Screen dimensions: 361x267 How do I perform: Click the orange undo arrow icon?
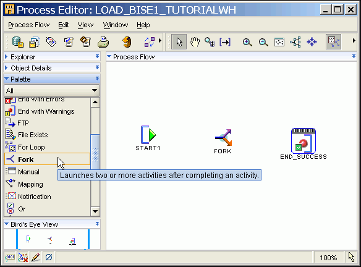(x=127, y=42)
